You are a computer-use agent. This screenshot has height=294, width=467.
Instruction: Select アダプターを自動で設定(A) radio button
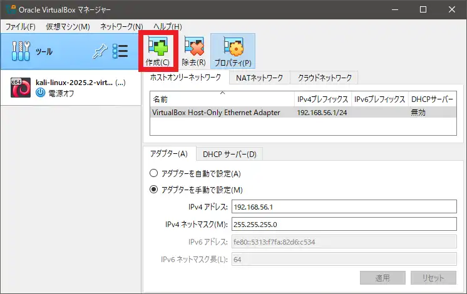pyautogui.click(x=153, y=173)
